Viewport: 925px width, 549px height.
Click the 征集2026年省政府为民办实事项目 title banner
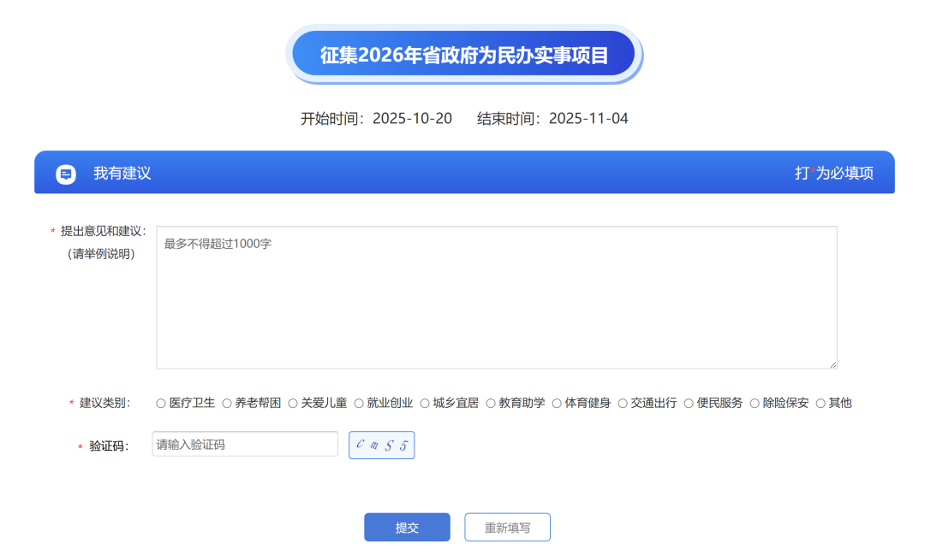463,56
